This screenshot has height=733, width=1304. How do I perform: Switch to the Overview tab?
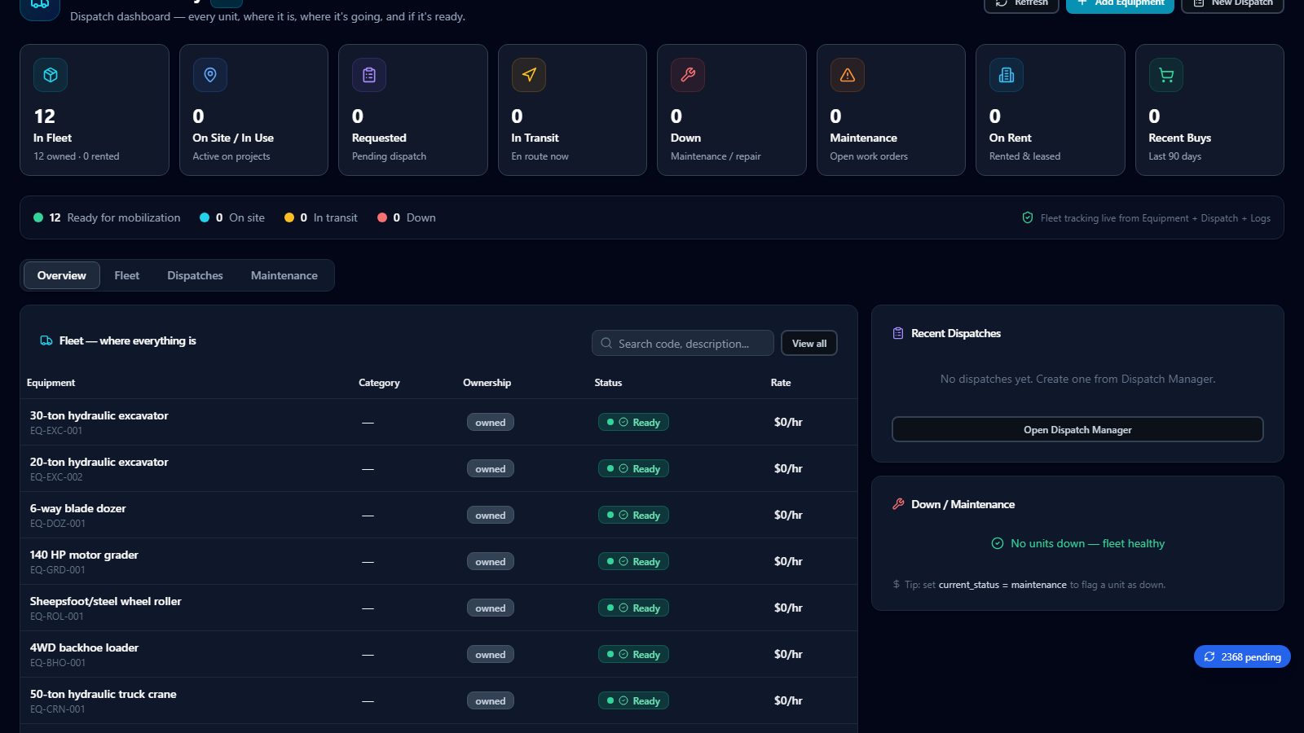[x=62, y=275]
